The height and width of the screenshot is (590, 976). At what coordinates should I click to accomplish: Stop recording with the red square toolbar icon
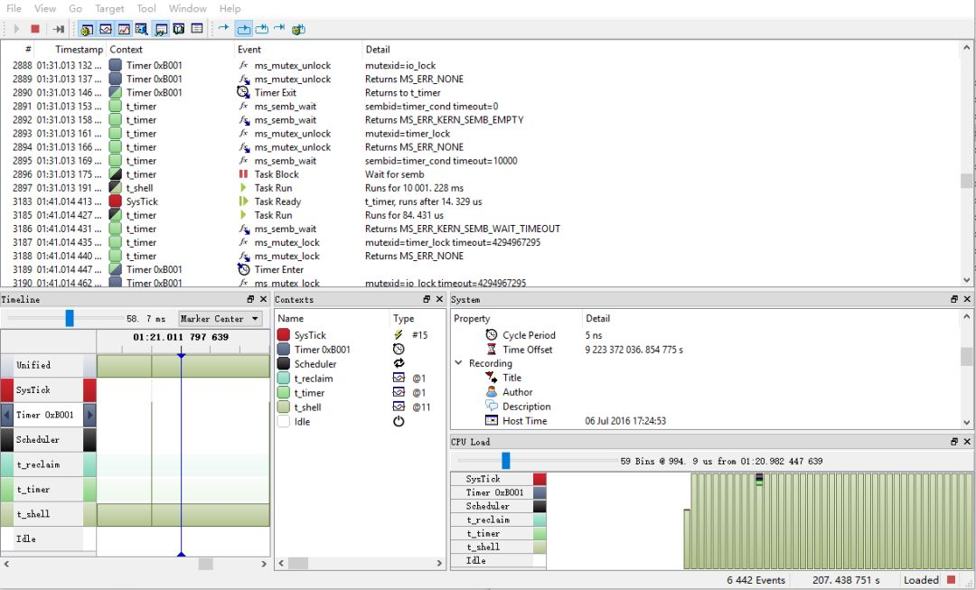pos(33,28)
